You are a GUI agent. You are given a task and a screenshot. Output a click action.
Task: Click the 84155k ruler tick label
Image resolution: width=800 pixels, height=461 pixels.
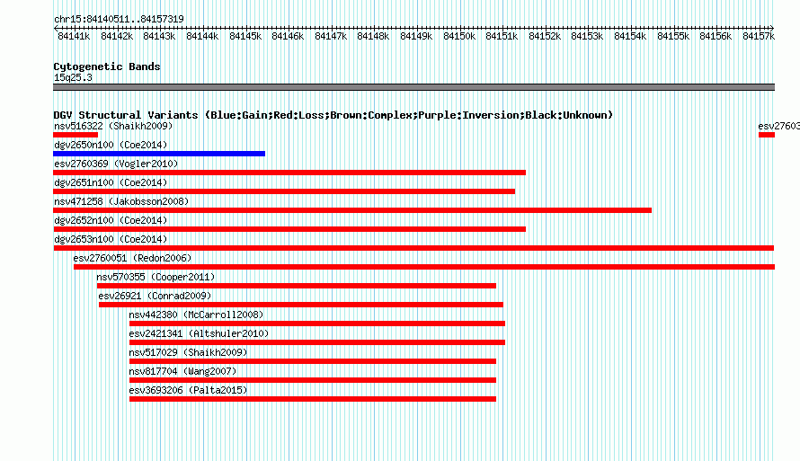673,36
